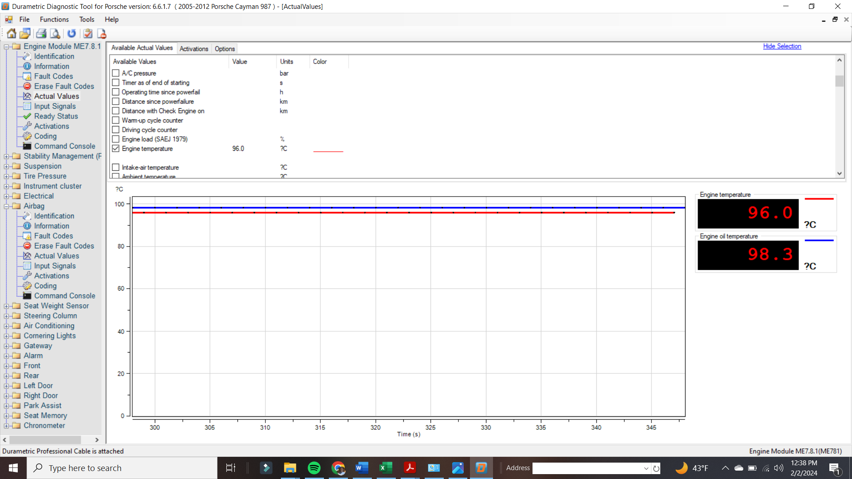This screenshot has width=852, height=479.
Task: Click the printer icon in toolbar
Action: pos(41,33)
